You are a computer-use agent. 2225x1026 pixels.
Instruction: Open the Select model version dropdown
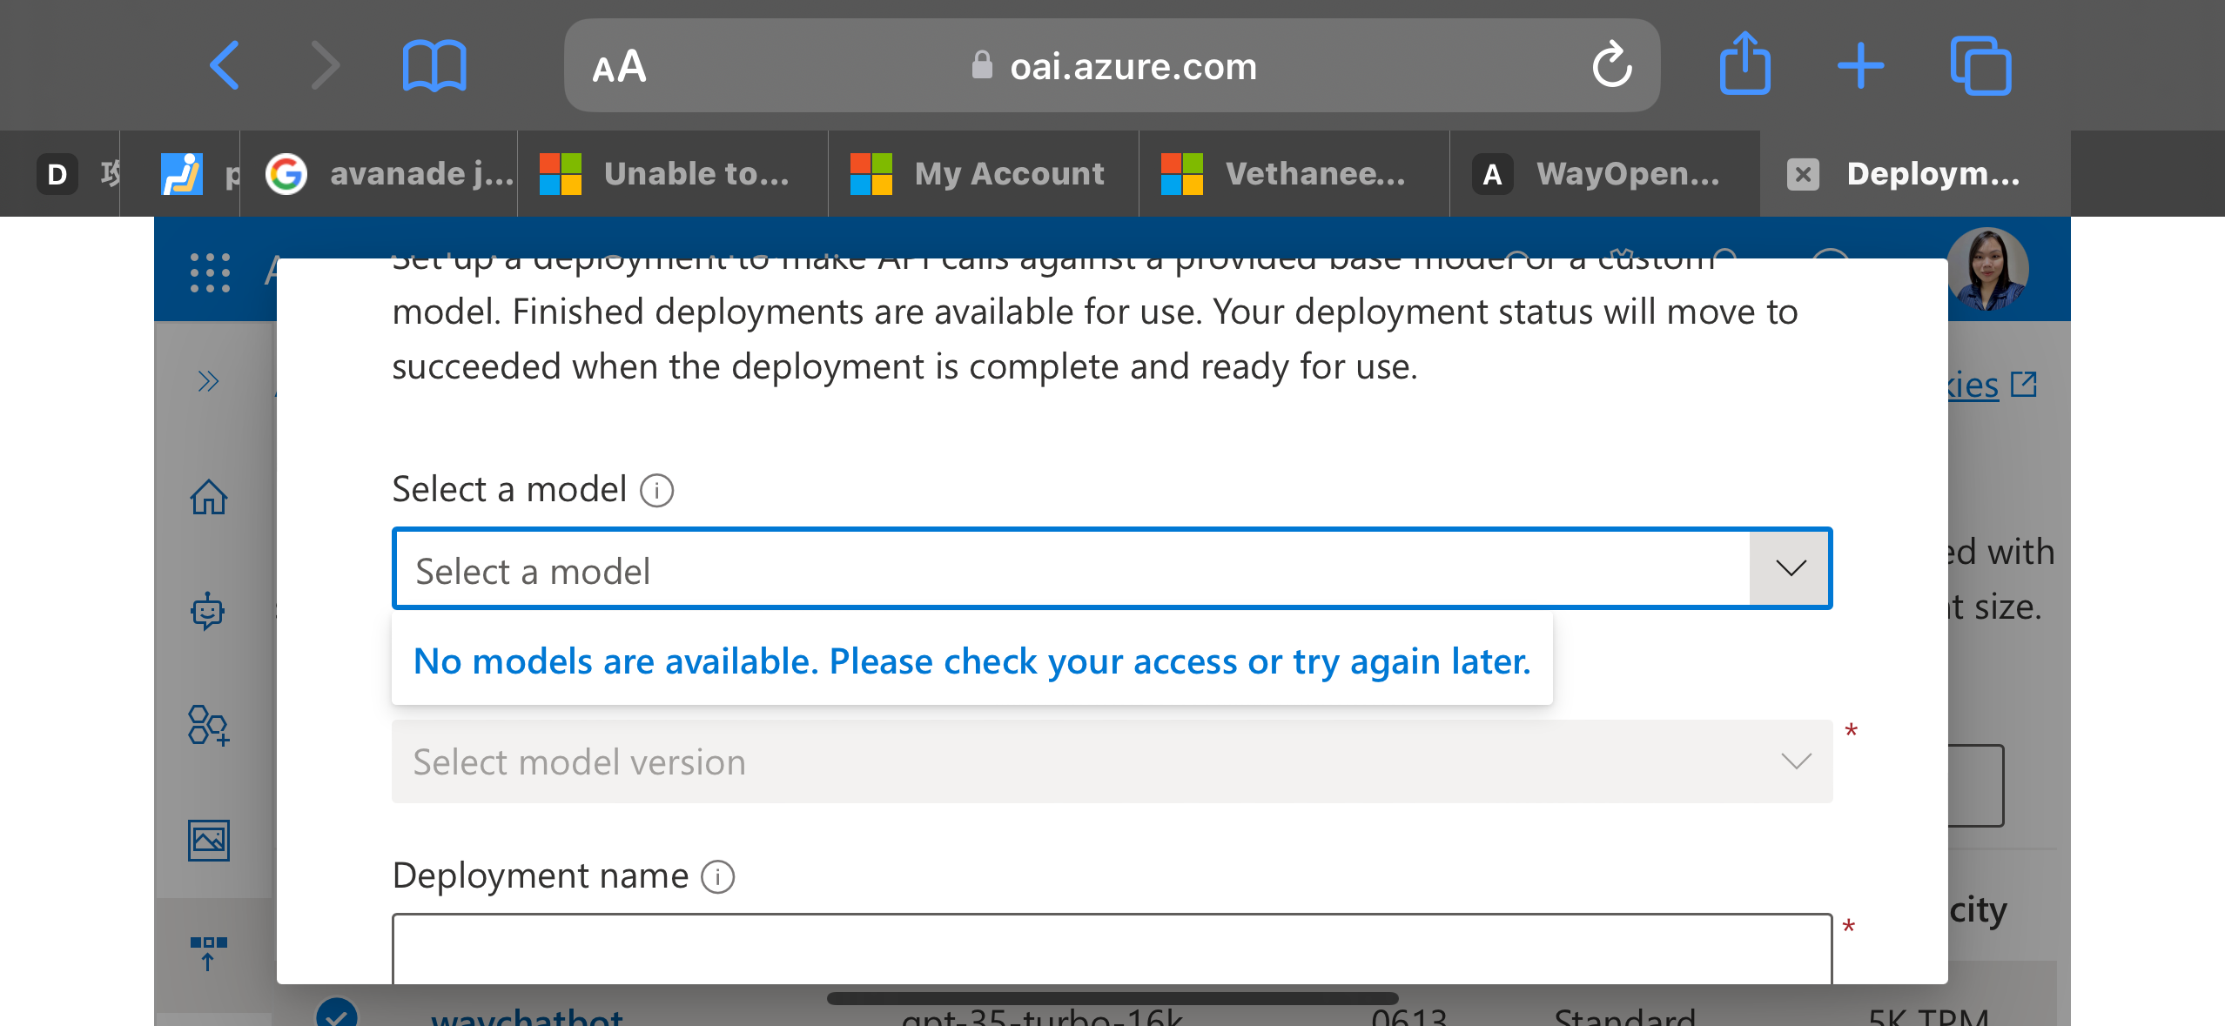click(x=1112, y=761)
